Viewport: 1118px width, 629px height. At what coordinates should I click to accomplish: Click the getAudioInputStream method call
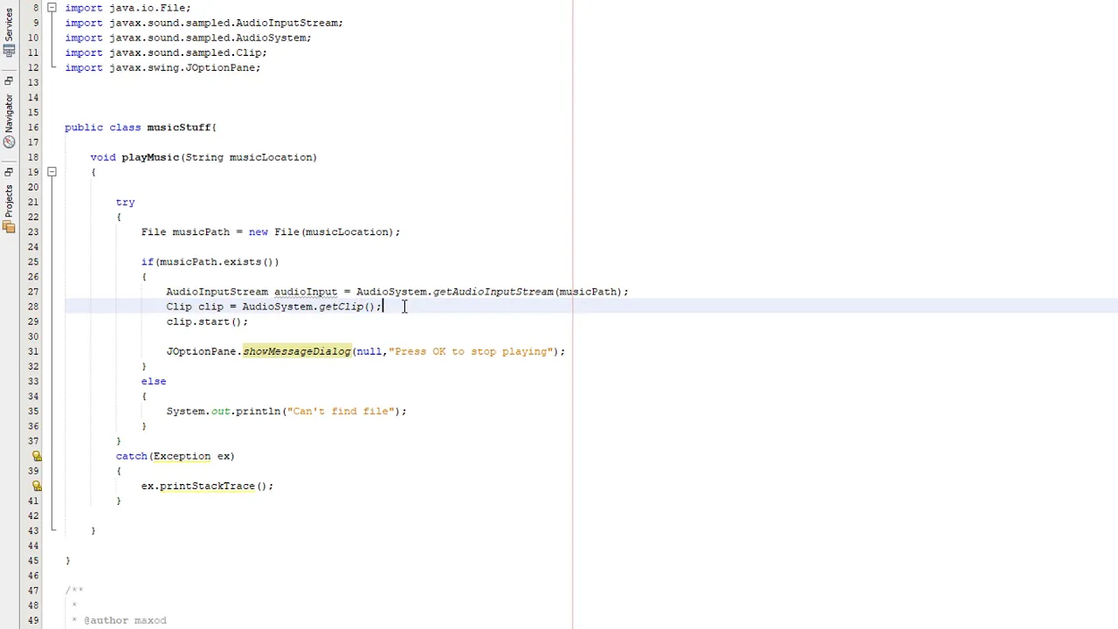coord(493,292)
